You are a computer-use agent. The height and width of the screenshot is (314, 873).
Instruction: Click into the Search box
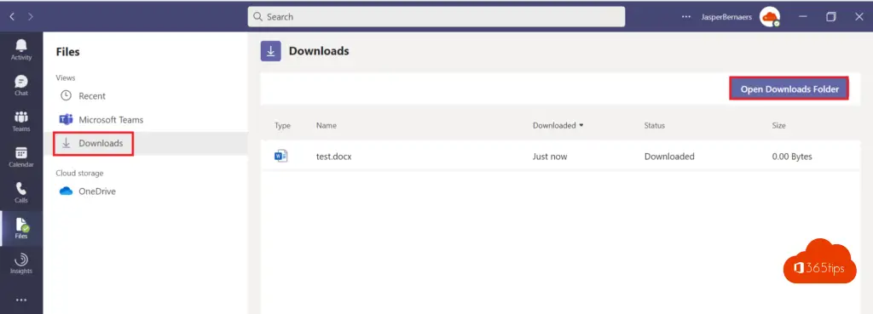click(436, 17)
